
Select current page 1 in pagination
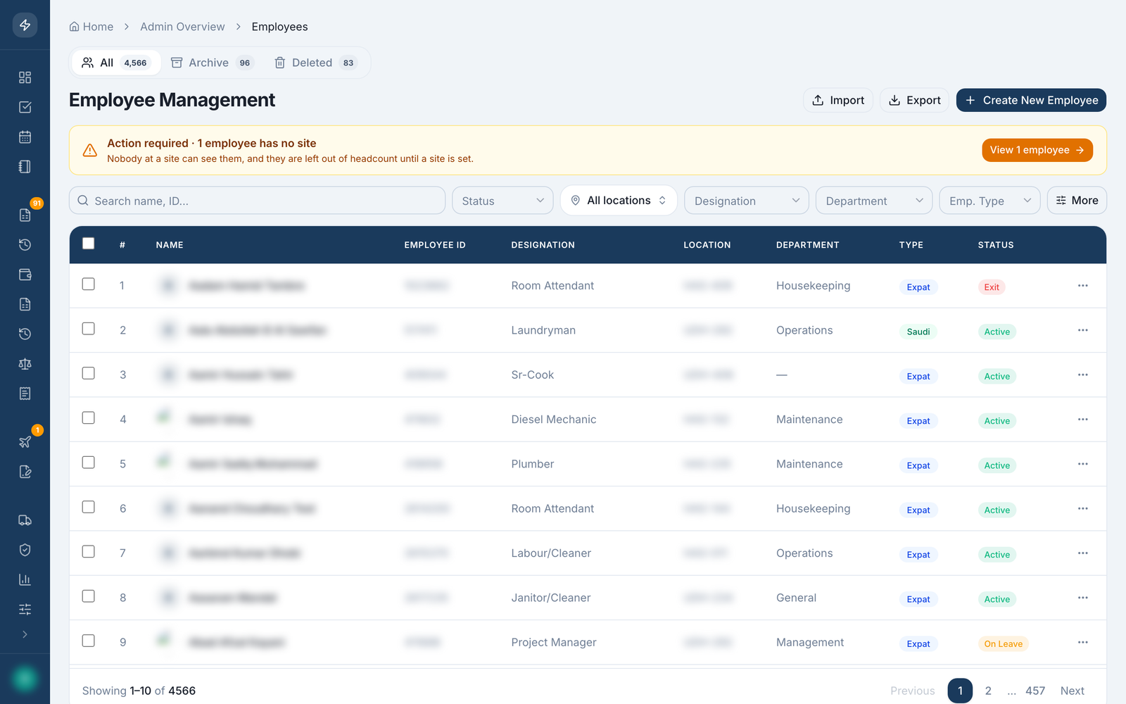pos(960,691)
